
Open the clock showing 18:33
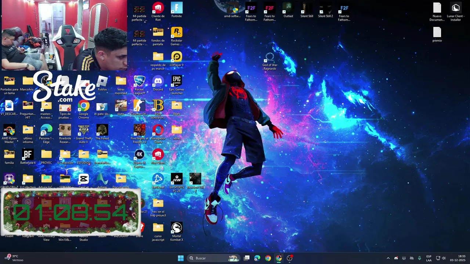click(458, 258)
